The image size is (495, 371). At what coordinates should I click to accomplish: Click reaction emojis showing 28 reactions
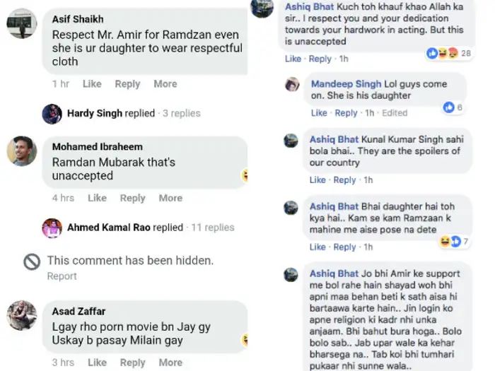[x=443, y=54]
